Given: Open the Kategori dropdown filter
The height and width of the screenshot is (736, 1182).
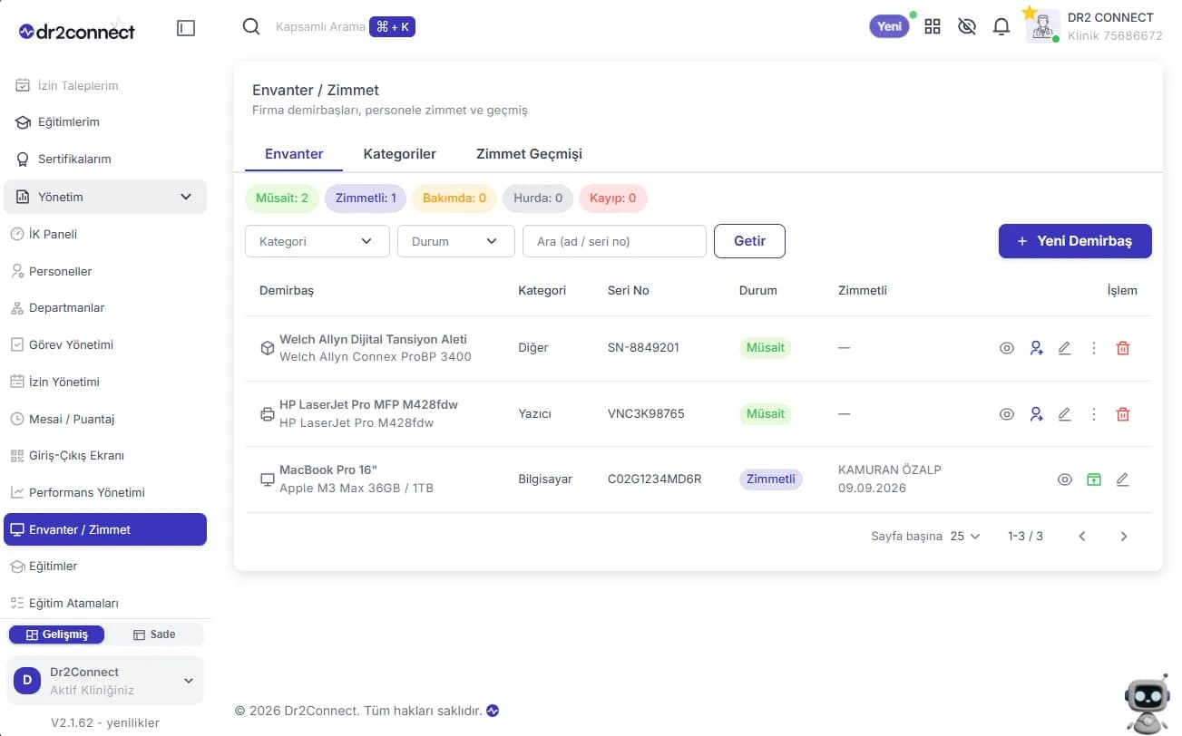Looking at the screenshot, I should coord(317,241).
